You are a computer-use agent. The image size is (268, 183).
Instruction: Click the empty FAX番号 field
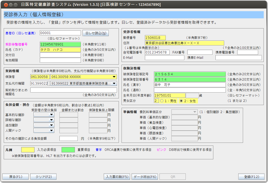(200, 52)
